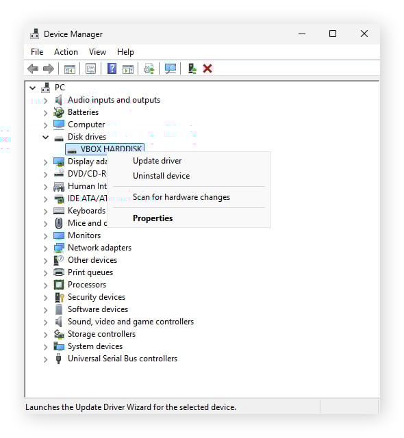Viewport: 404px width, 438px height.
Task: Select the System devices label
Action: click(95, 346)
